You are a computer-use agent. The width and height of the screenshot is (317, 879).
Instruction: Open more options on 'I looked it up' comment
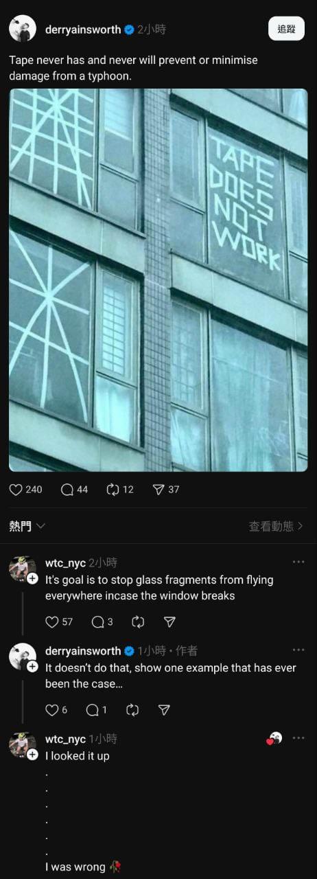tap(298, 738)
